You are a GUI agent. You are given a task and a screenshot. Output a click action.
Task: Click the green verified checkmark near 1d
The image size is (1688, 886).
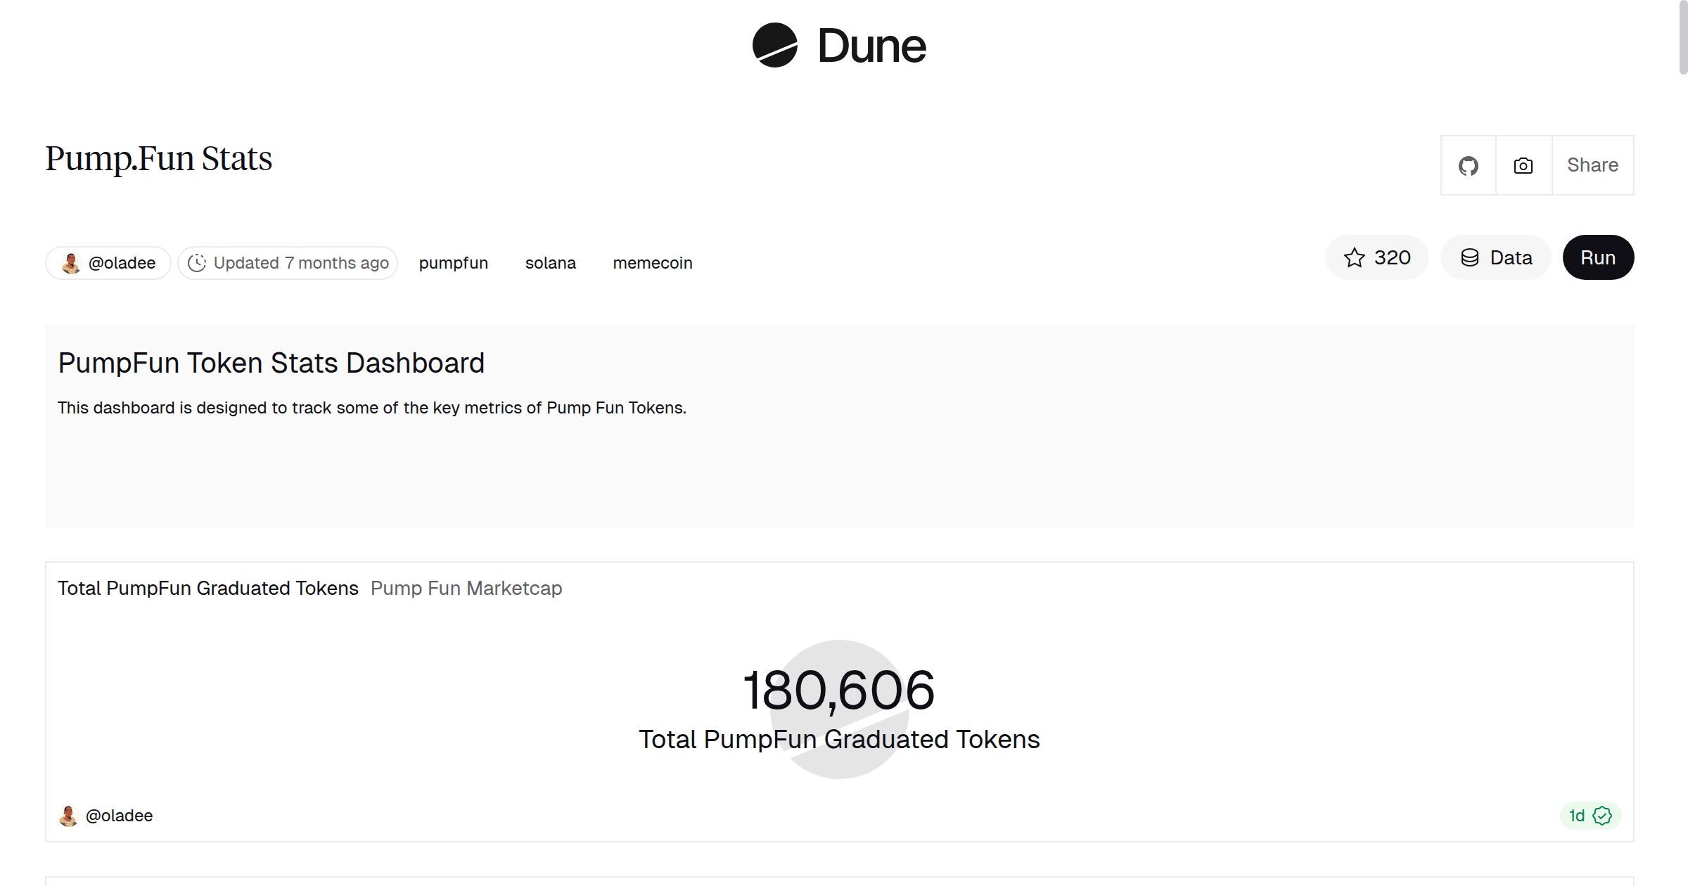pos(1602,816)
